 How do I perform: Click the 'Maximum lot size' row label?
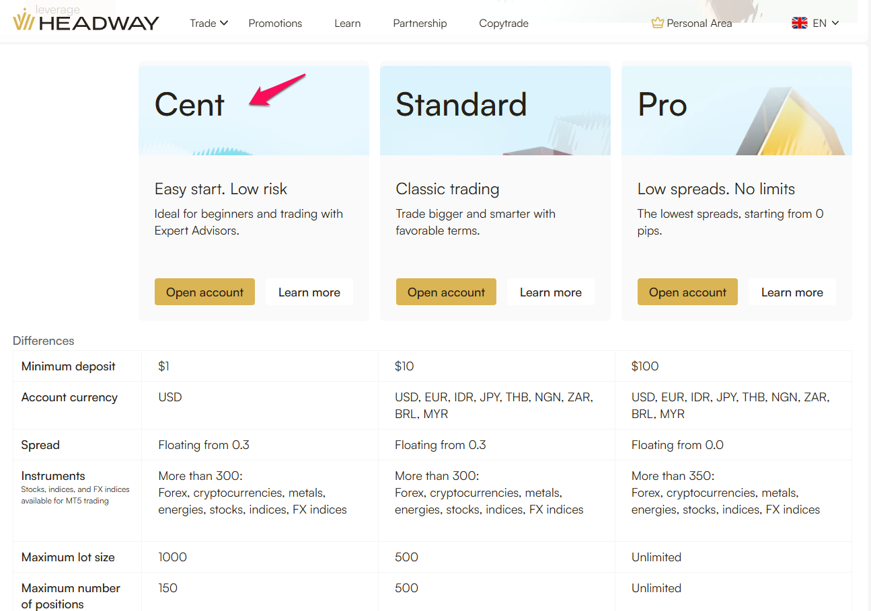[x=68, y=557]
